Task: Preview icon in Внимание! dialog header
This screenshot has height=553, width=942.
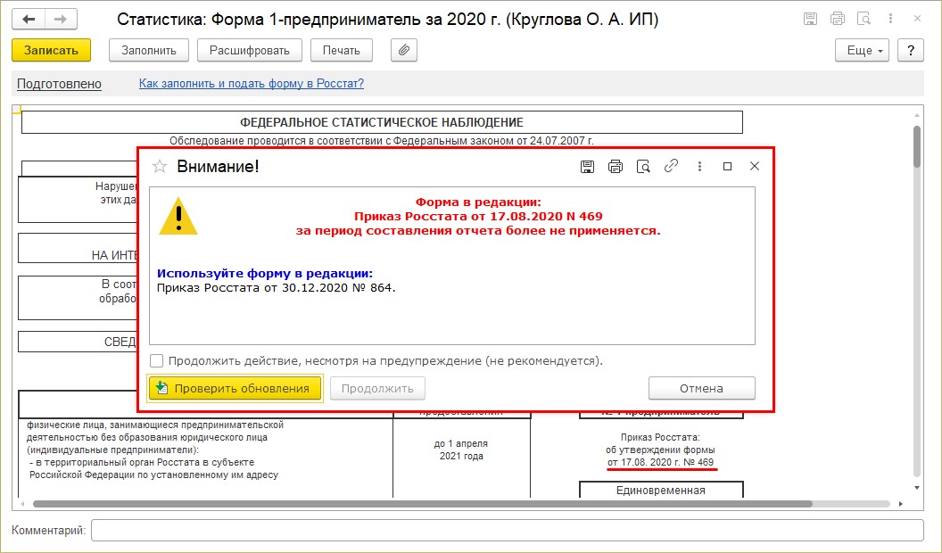Action: click(x=643, y=166)
